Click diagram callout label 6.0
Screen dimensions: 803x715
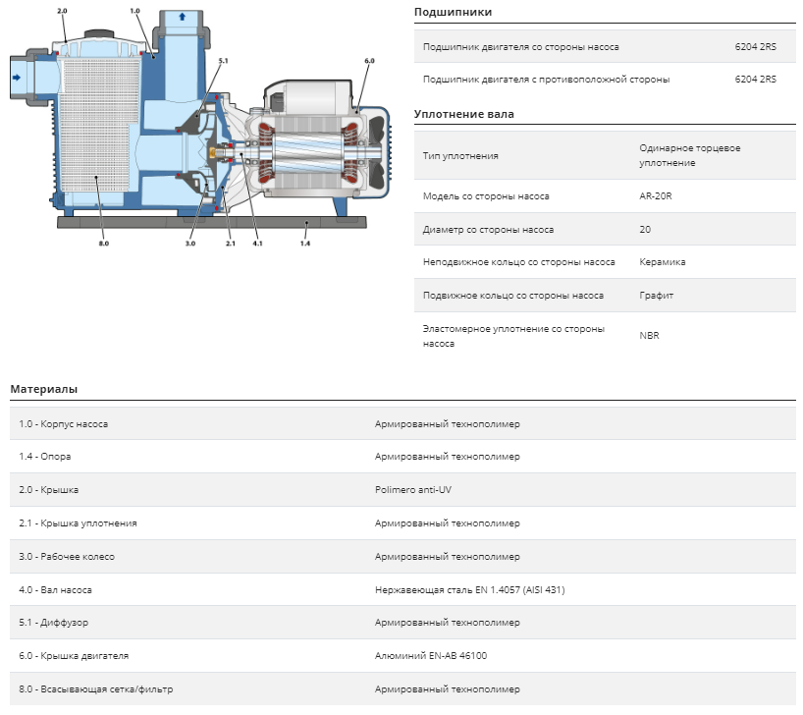click(x=369, y=61)
